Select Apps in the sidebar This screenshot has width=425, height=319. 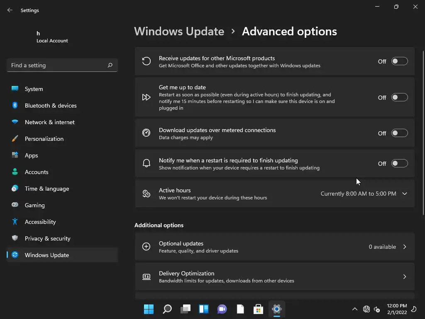click(62, 155)
